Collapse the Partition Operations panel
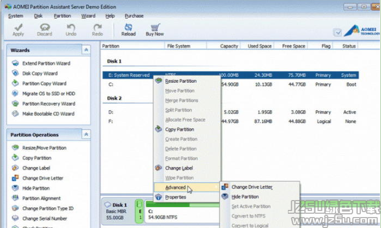381x228 pixels. pyautogui.click(x=86, y=135)
